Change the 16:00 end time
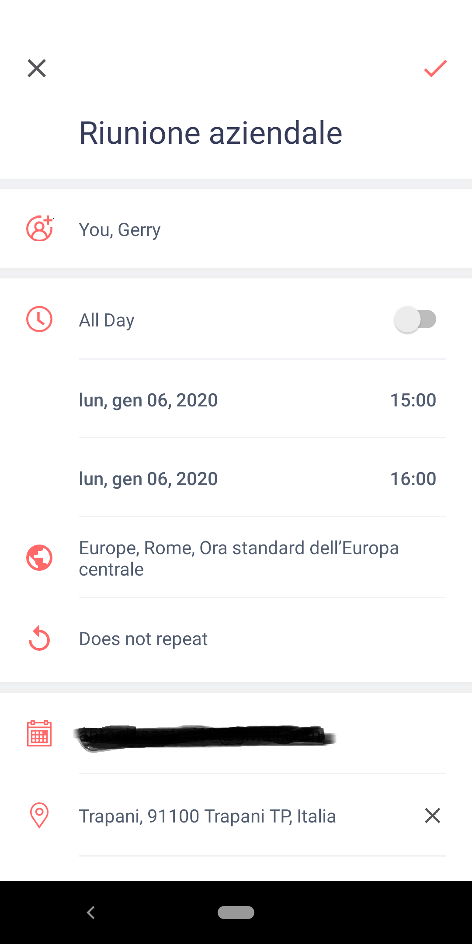 point(413,479)
